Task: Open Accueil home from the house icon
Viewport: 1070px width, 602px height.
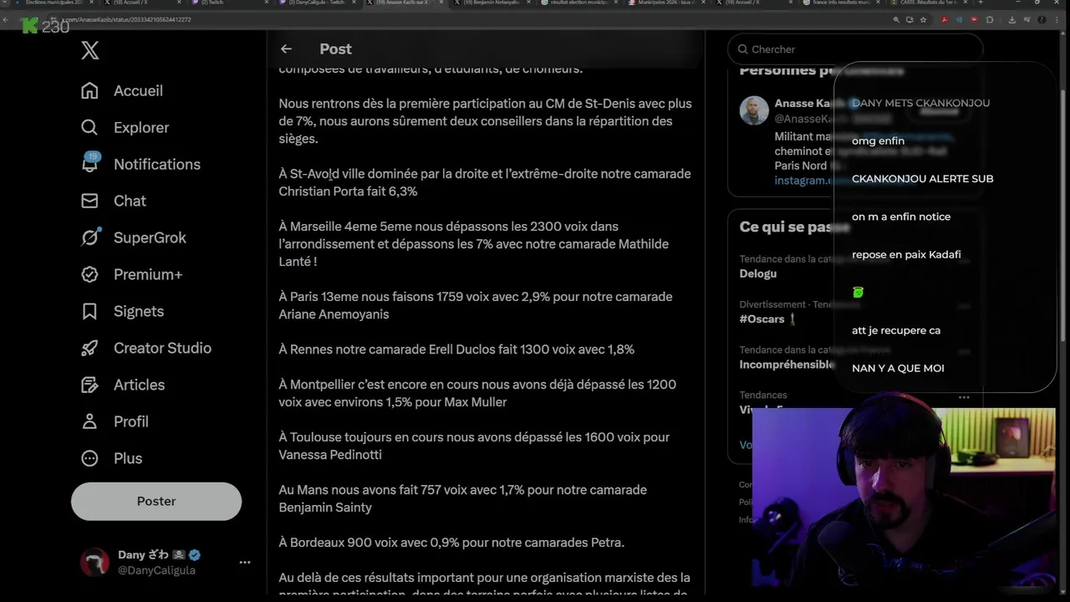Action: (89, 90)
